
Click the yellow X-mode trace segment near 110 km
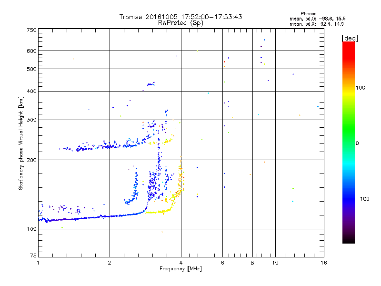click(x=158, y=212)
